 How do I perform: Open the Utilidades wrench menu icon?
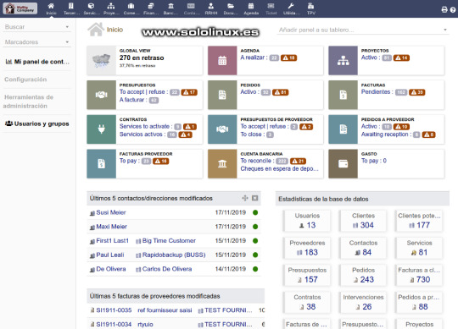tap(291, 6)
